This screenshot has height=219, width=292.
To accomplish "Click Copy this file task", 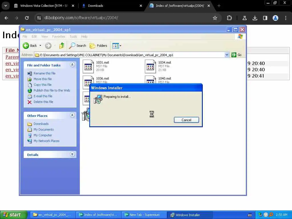I will pyautogui.click(x=42, y=85).
